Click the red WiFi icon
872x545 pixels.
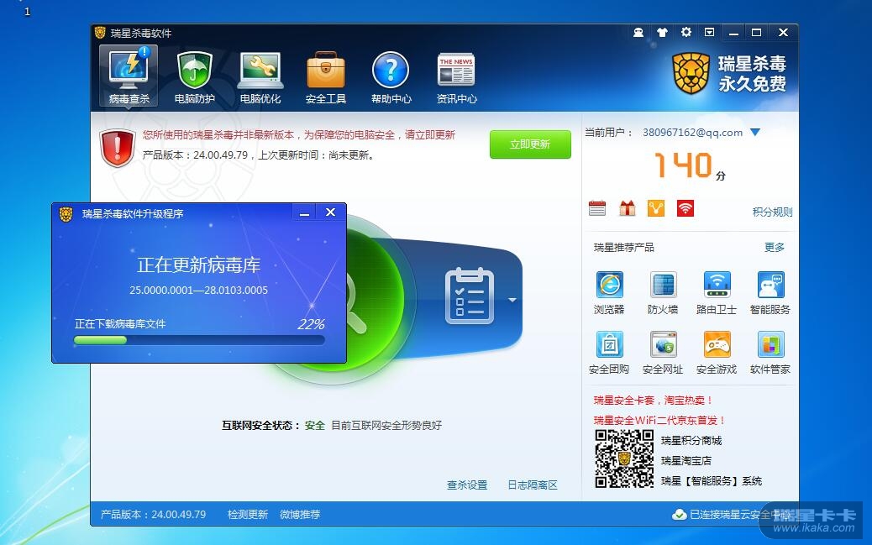(686, 208)
